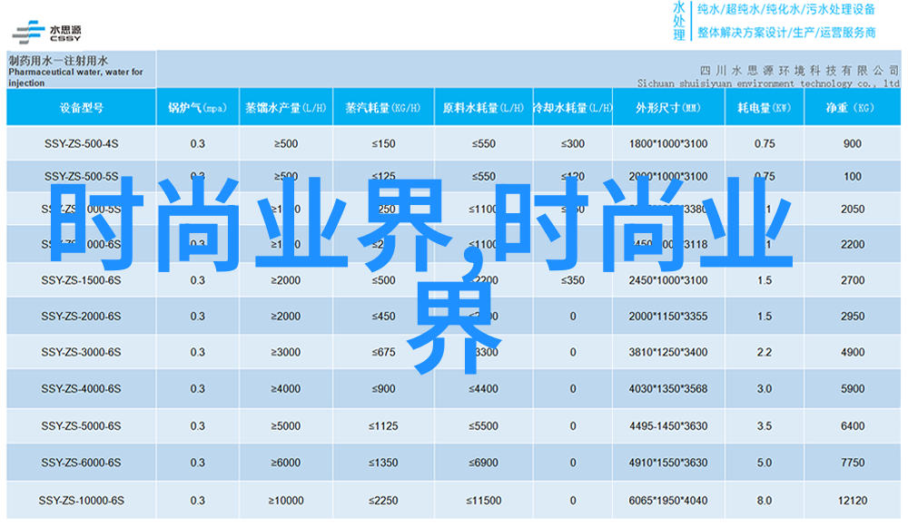Select the SSY-ZS-10000-6S model row label

pos(81,501)
